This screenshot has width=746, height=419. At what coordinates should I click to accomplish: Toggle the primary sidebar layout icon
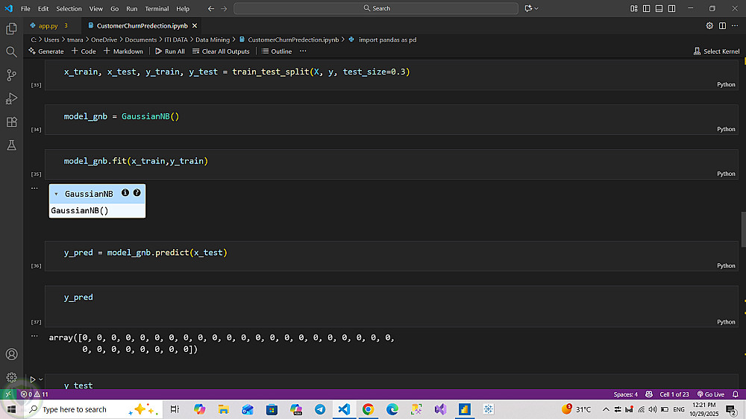tap(647, 8)
